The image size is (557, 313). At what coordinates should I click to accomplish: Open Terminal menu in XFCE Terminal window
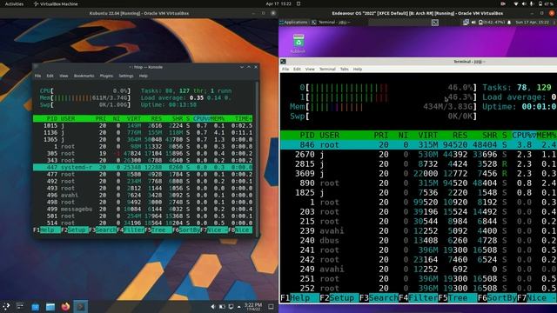(x=327, y=70)
